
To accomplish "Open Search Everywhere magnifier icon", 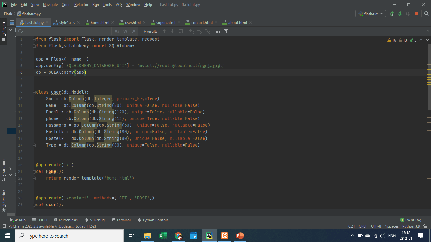I will 426,14.
